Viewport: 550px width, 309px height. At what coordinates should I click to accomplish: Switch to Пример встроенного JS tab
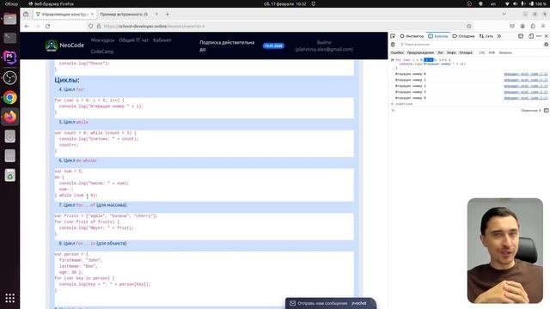click(x=128, y=15)
